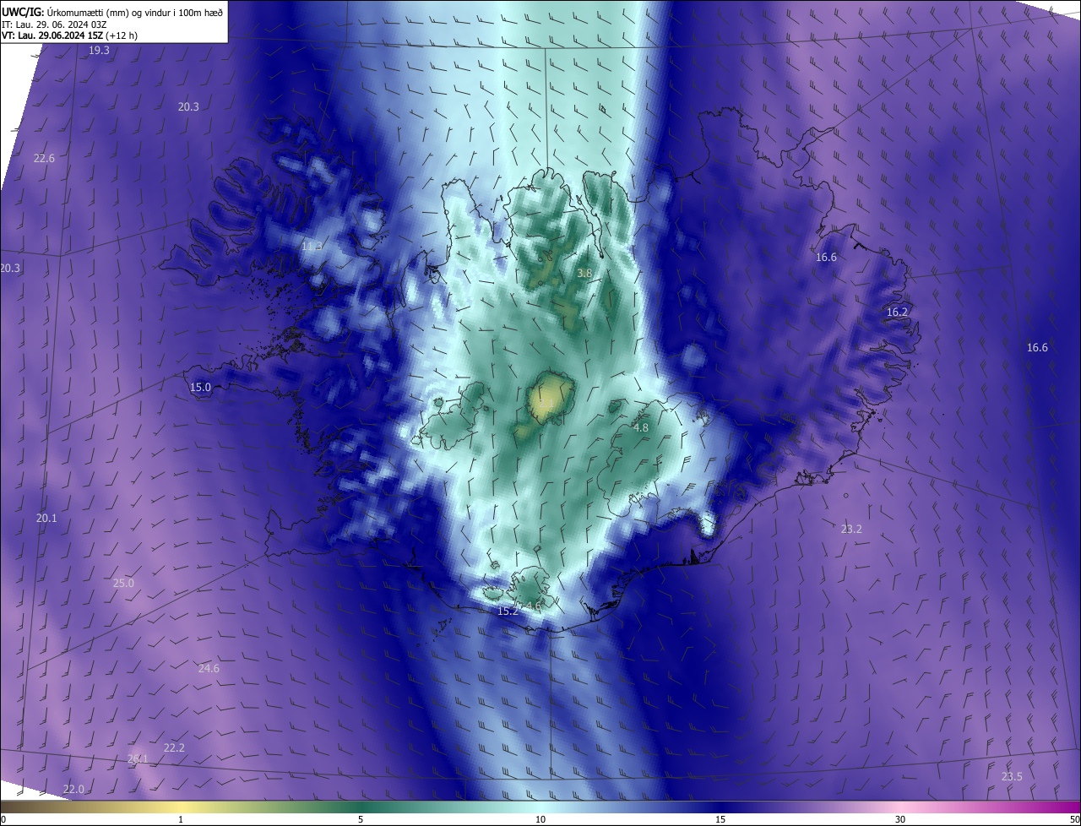Click the map value 4.6
This screenshot has height=826, width=1081.
pyautogui.click(x=533, y=606)
